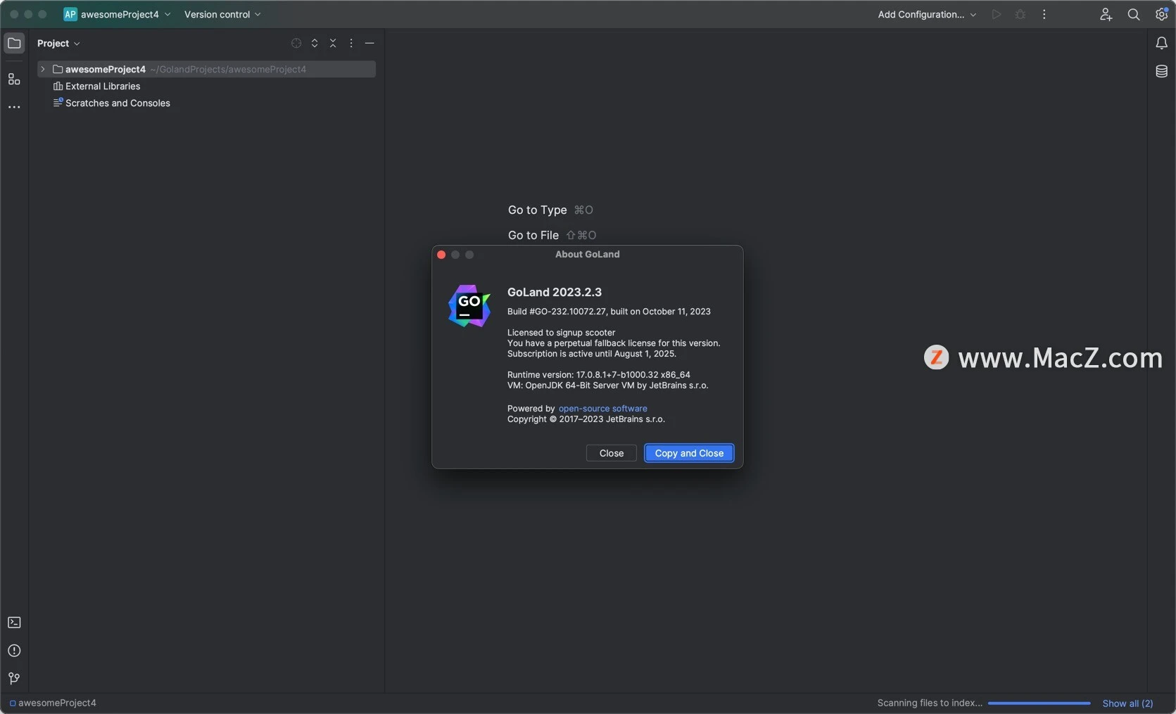
Task: Open Project panel options menu
Action: click(x=351, y=43)
